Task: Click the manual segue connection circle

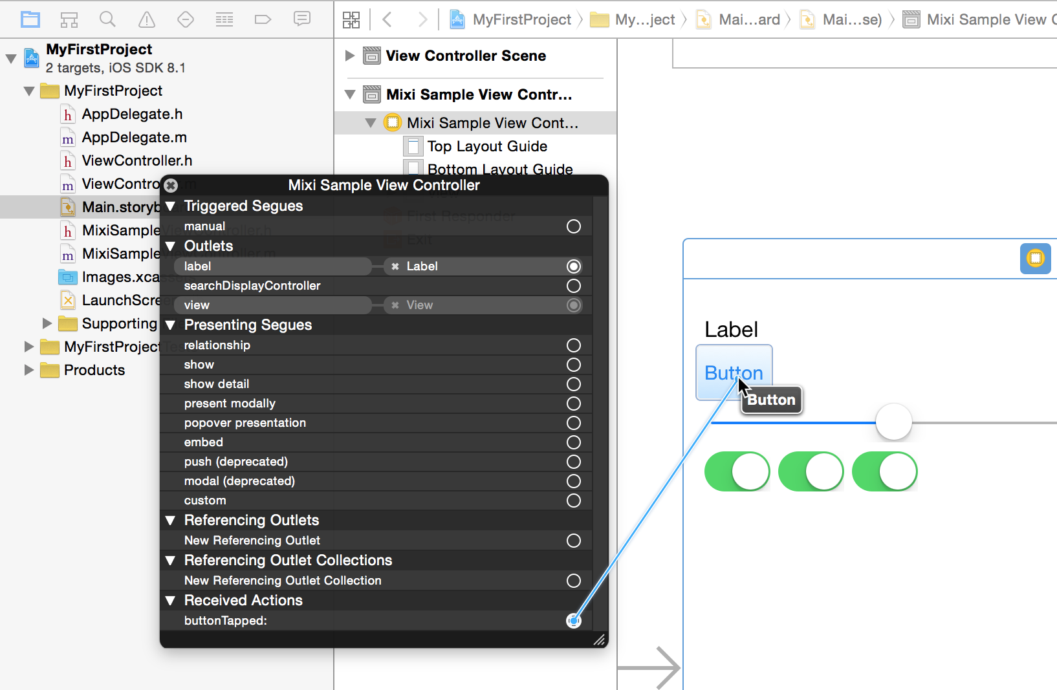Action: click(x=574, y=226)
